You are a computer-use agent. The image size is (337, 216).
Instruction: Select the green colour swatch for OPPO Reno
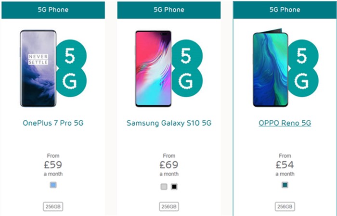285,185
